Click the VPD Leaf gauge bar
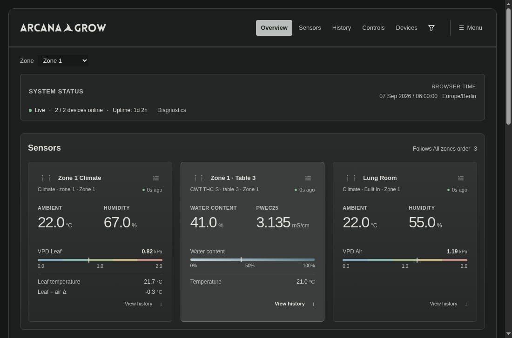The height and width of the screenshot is (338, 512). 100,260
